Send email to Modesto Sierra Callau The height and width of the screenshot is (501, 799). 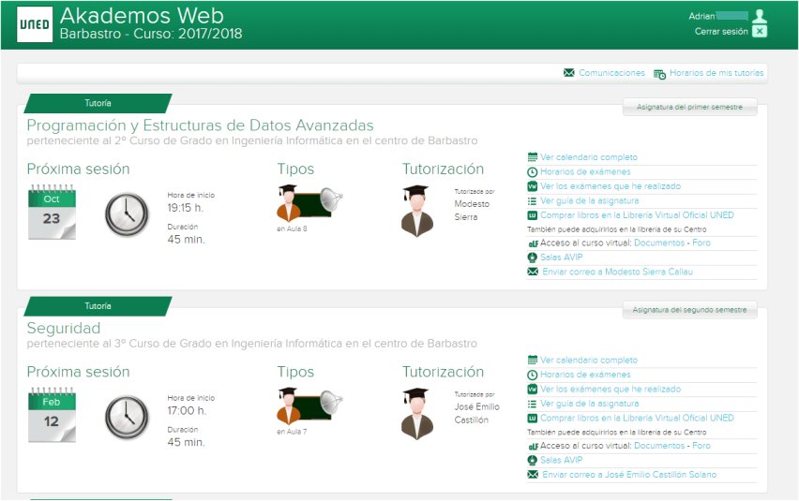tap(616, 272)
